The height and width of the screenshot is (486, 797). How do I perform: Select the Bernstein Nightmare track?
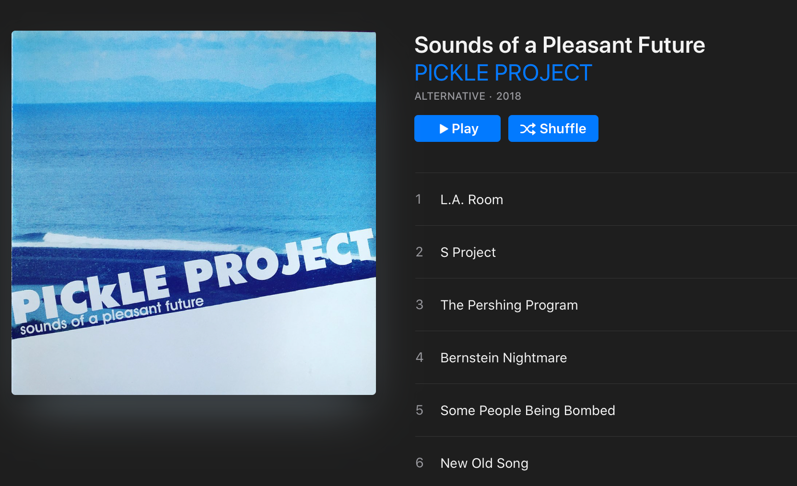(x=503, y=358)
